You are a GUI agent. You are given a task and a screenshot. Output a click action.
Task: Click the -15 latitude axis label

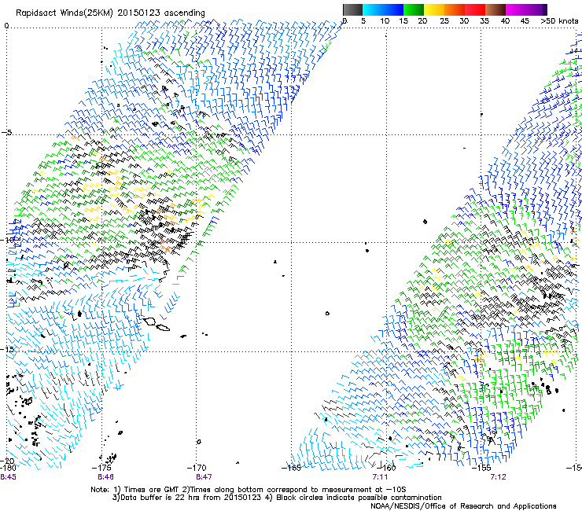tap(7, 349)
